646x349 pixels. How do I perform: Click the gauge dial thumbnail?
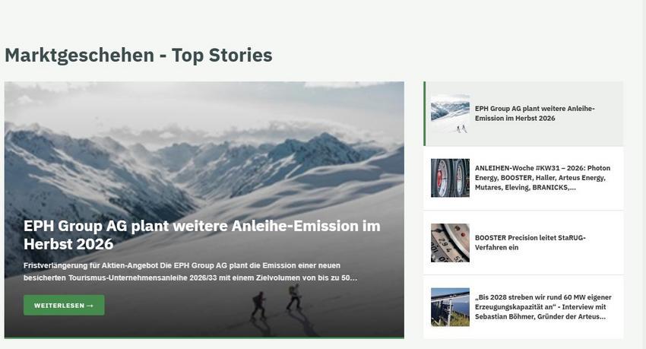tap(450, 243)
